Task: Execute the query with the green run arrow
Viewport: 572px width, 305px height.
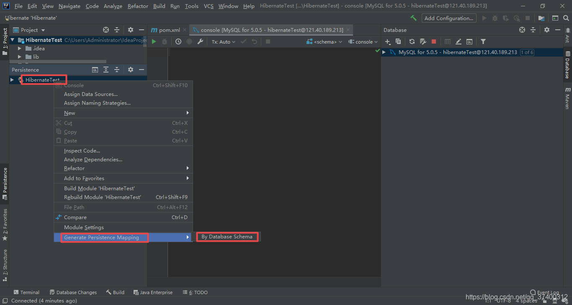Action: pos(154,41)
